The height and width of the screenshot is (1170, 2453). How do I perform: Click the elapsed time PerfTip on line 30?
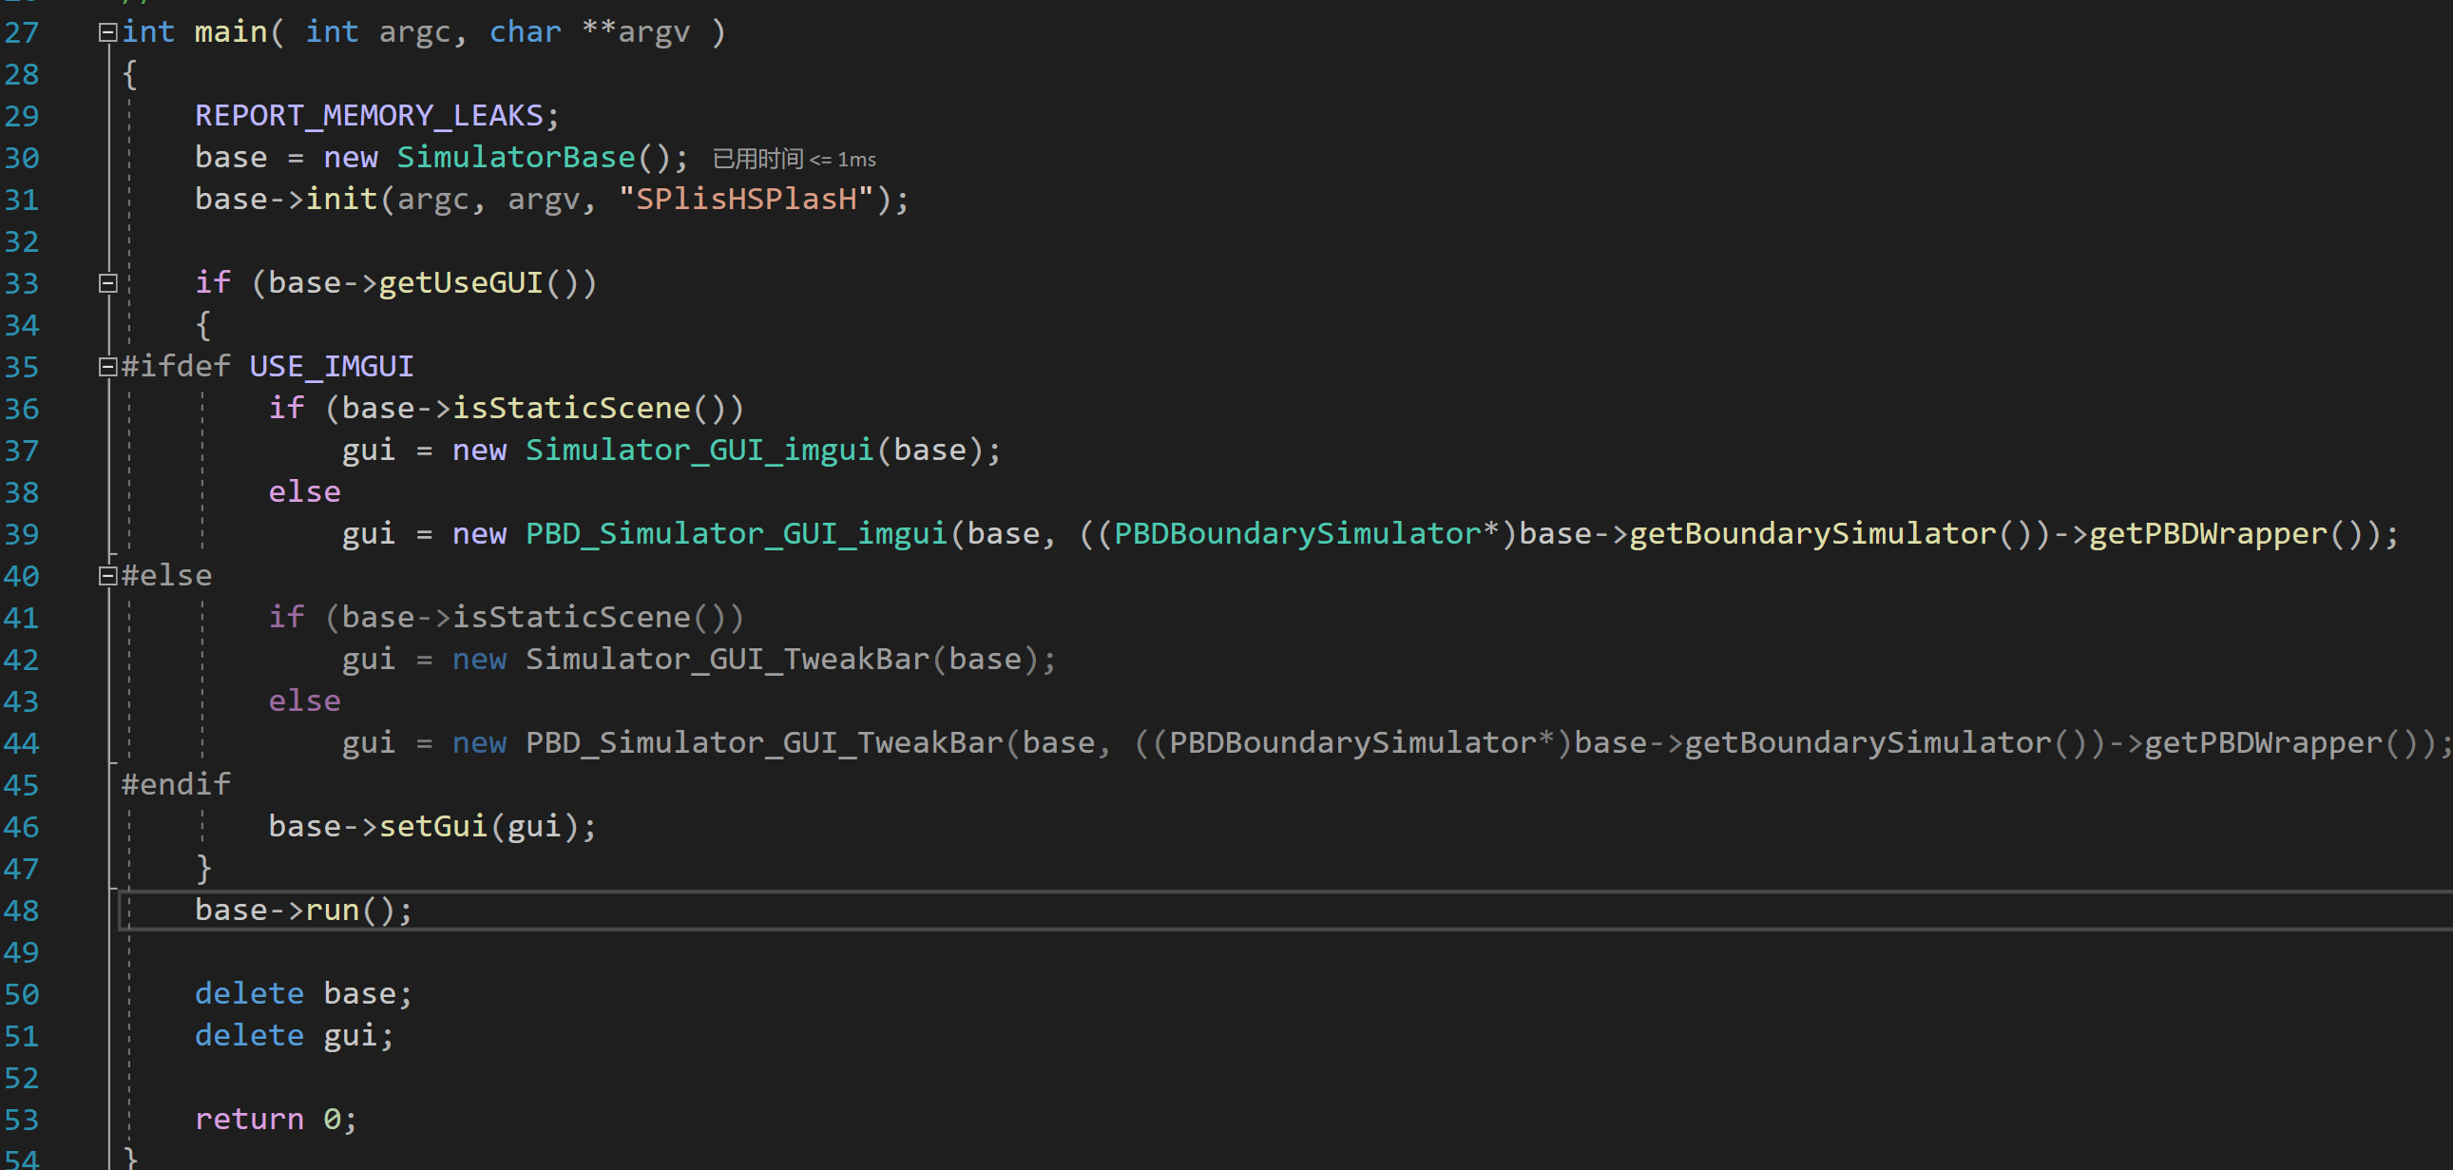pyautogui.click(x=794, y=159)
